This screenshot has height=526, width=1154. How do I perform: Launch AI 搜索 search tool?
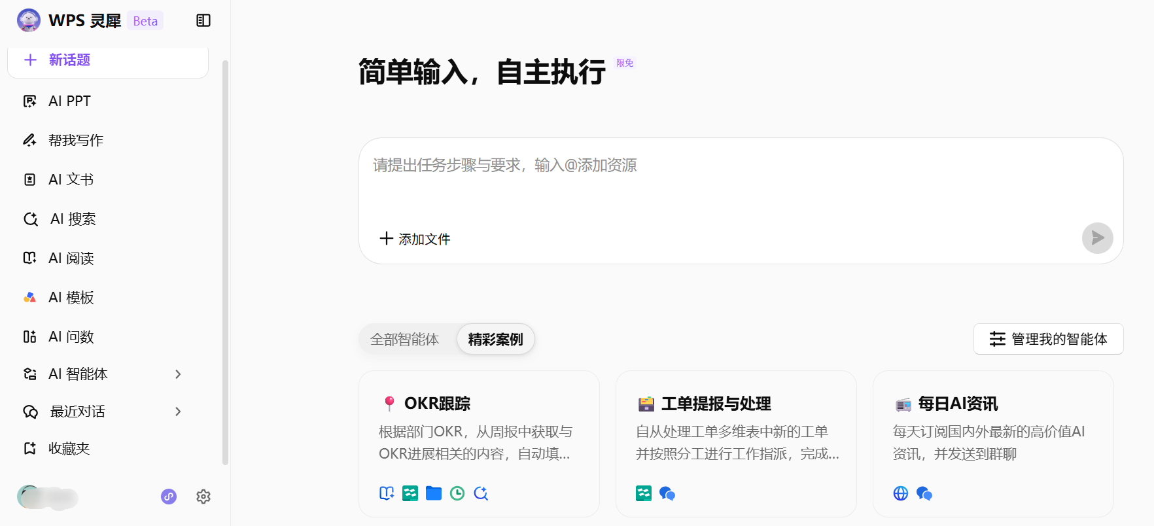pyautogui.click(x=73, y=219)
